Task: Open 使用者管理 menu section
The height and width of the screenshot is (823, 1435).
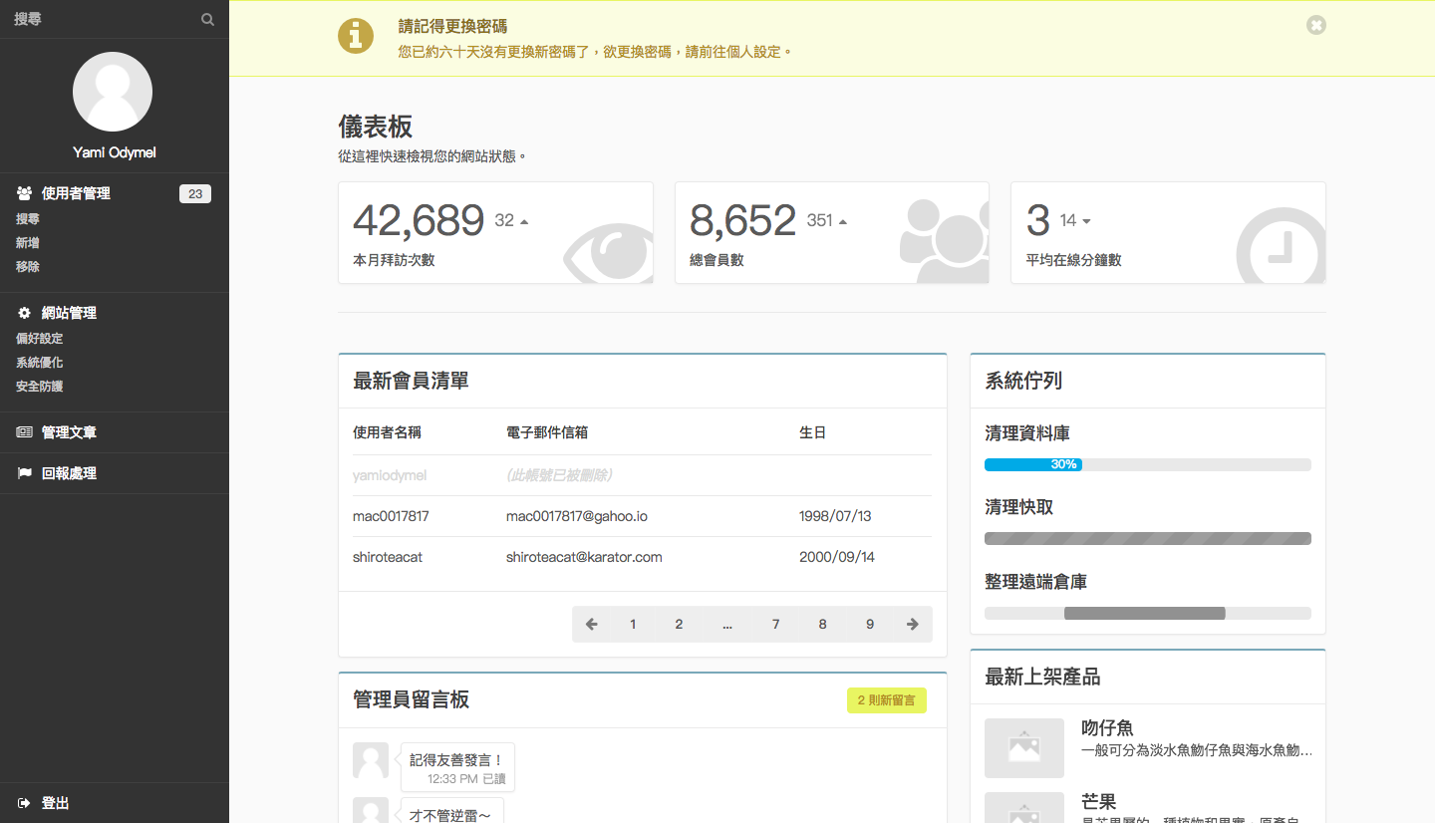Action: pyautogui.click(x=76, y=193)
